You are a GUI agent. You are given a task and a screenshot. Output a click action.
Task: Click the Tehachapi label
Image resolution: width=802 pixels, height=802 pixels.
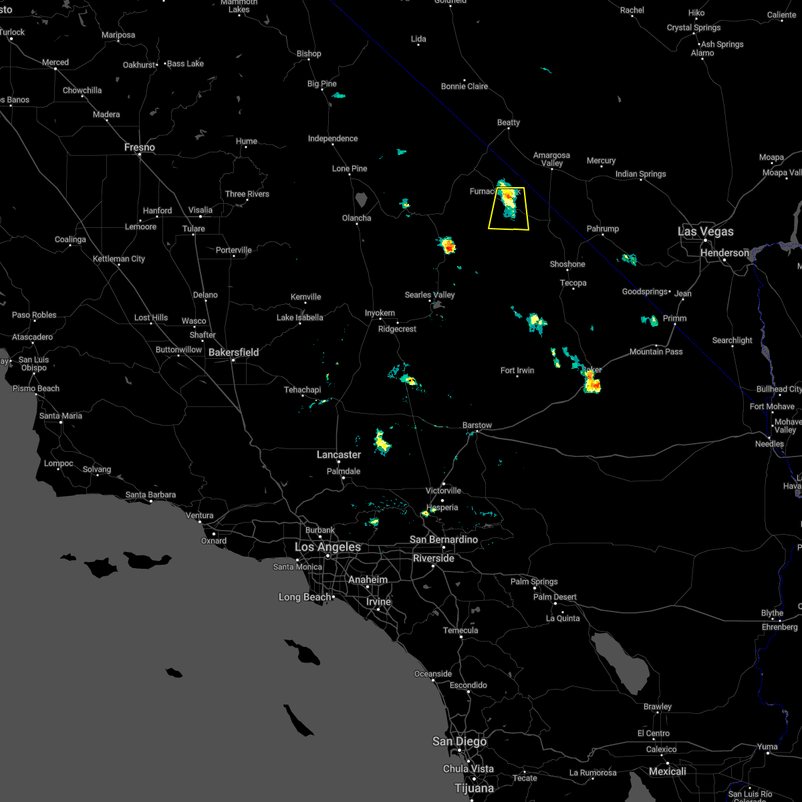click(x=302, y=390)
